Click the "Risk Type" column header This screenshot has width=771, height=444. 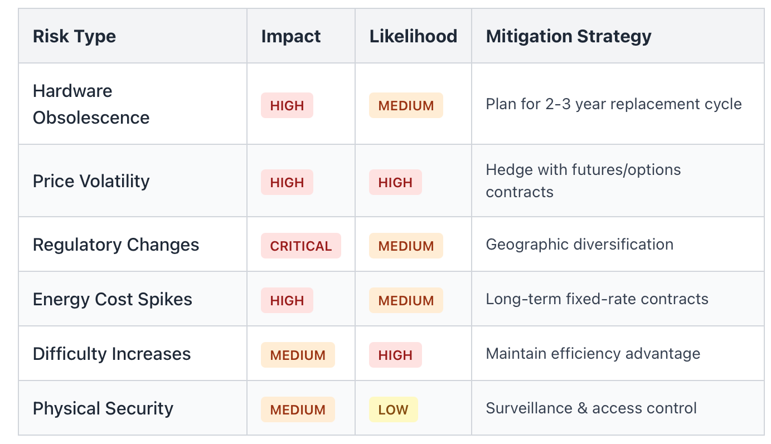point(74,37)
